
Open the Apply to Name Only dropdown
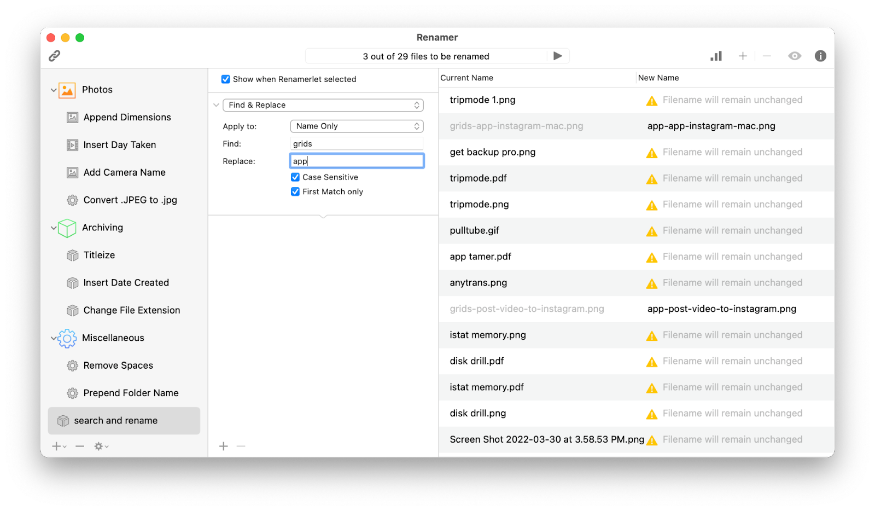(x=357, y=126)
